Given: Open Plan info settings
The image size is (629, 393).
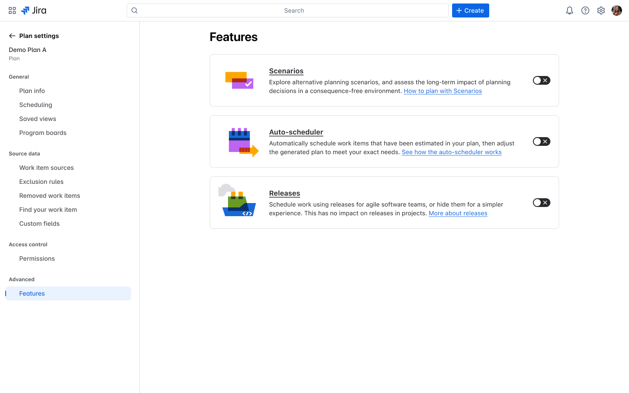Looking at the screenshot, I should (x=32, y=90).
